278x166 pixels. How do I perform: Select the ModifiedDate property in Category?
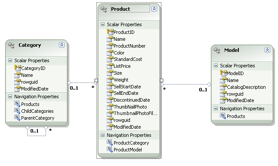point(35,89)
